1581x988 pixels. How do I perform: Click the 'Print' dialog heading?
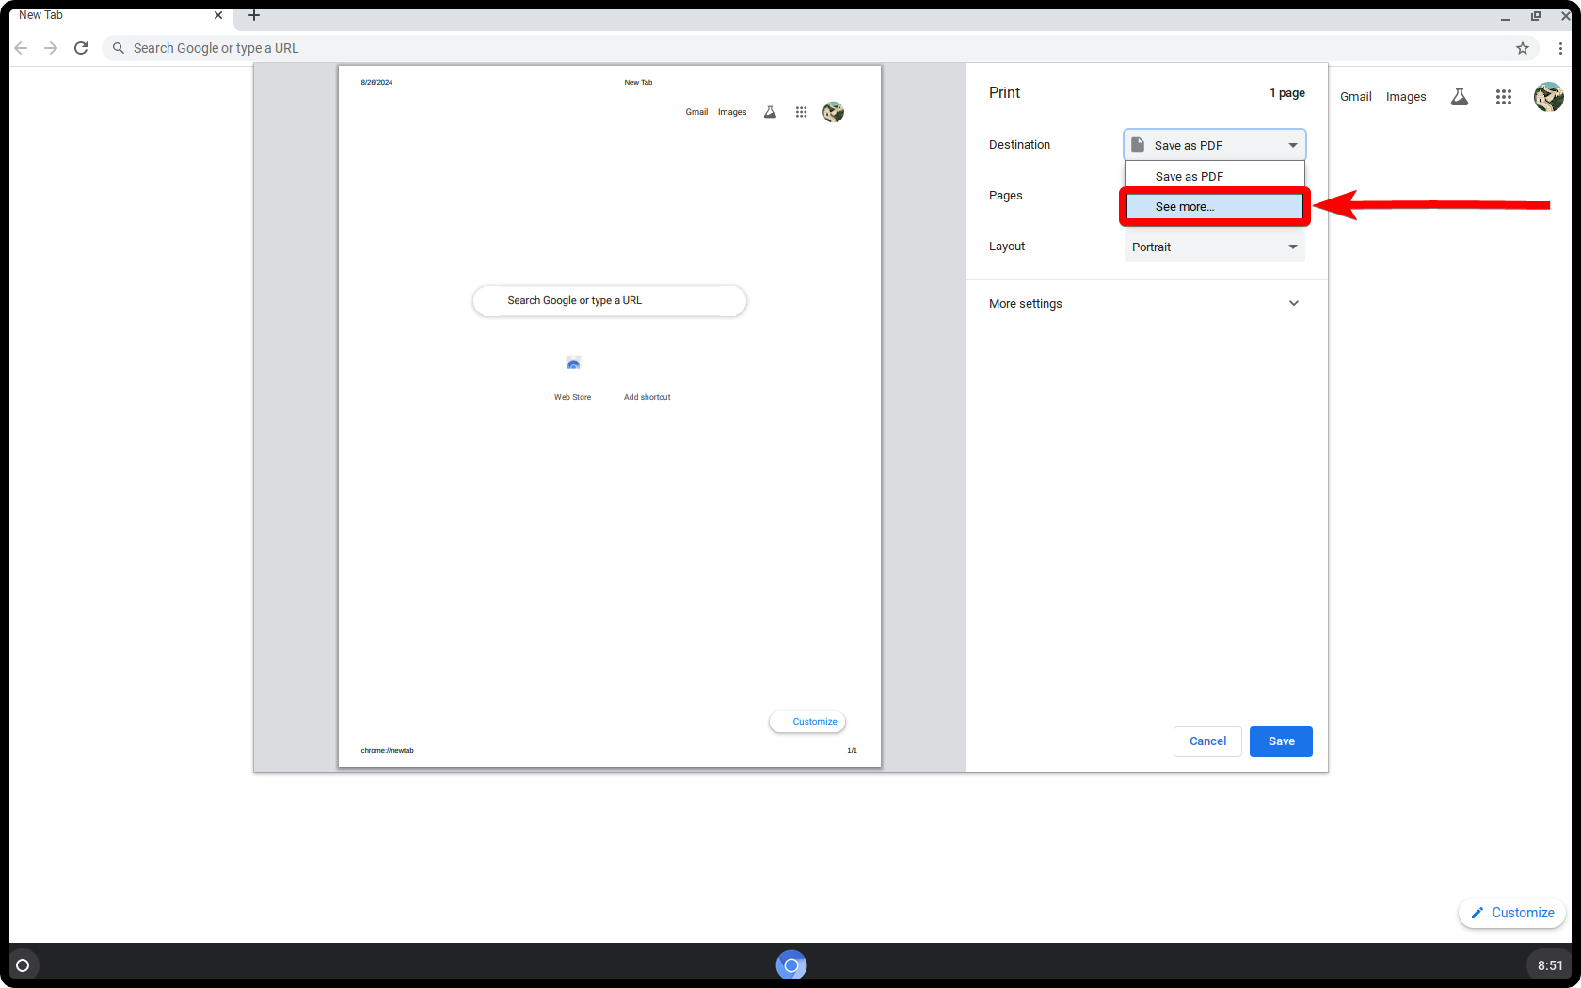click(1004, 92)
